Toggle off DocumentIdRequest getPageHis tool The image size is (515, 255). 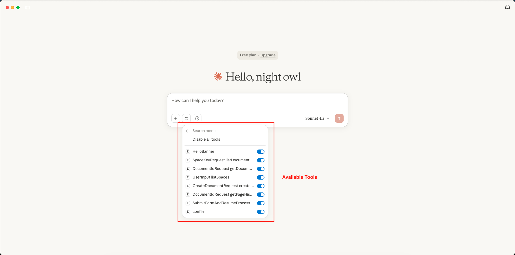tap(260, 194)
